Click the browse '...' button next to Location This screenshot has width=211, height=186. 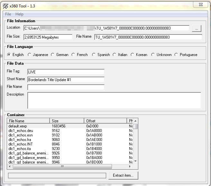(197, 29)
